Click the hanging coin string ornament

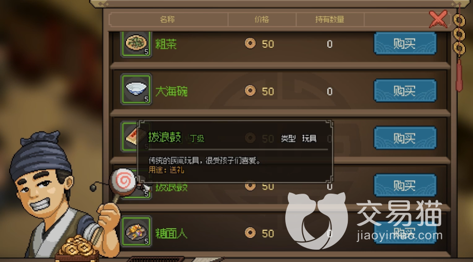pyautogui.click(x=459, y=48)
